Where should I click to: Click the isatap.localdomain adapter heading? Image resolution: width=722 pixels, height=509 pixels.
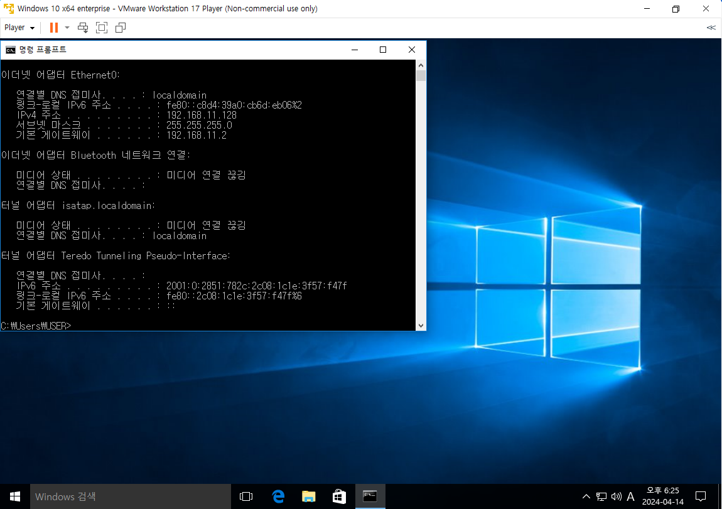[x=78, y=206]
